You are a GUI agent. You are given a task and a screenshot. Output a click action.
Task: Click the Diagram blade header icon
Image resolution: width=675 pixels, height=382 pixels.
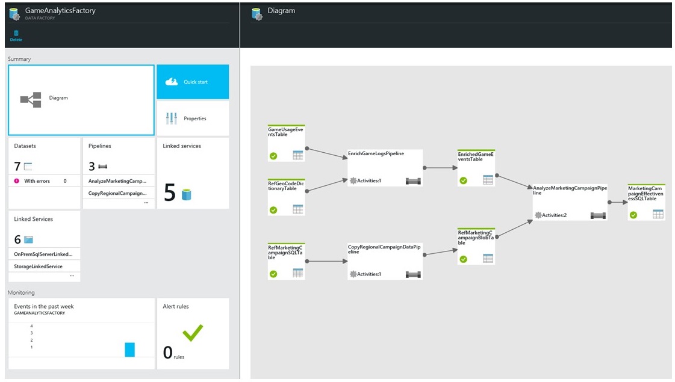[x=257, y=14]
